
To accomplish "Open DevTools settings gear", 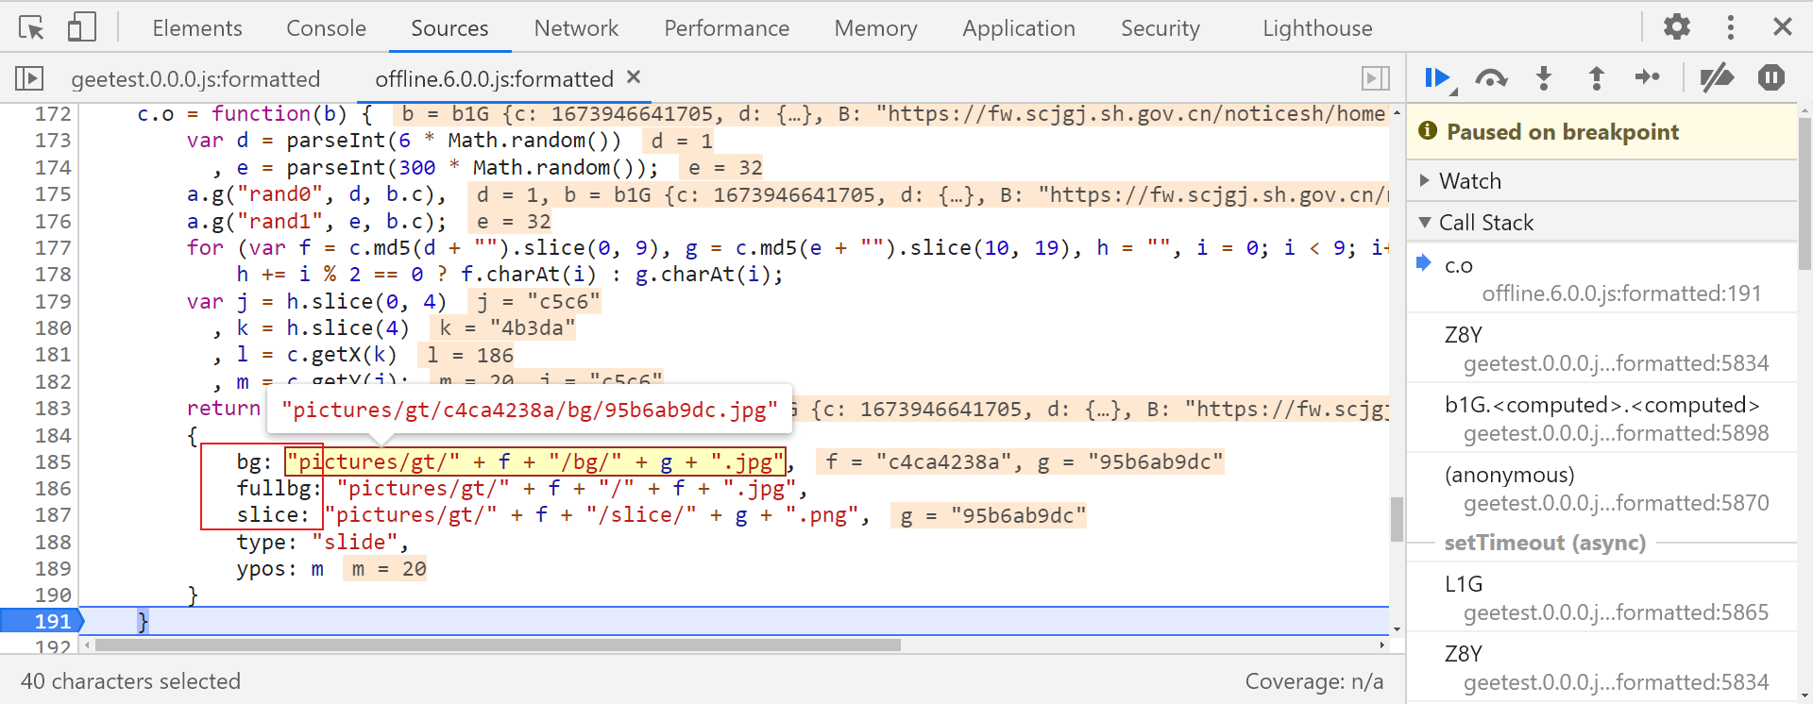I will point(1677,26).
